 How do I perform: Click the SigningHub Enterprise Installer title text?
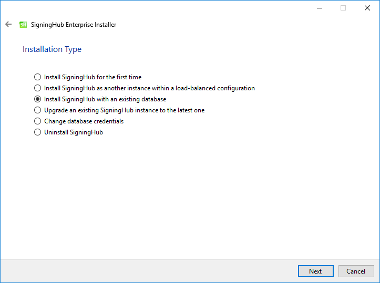click(74, 25)
